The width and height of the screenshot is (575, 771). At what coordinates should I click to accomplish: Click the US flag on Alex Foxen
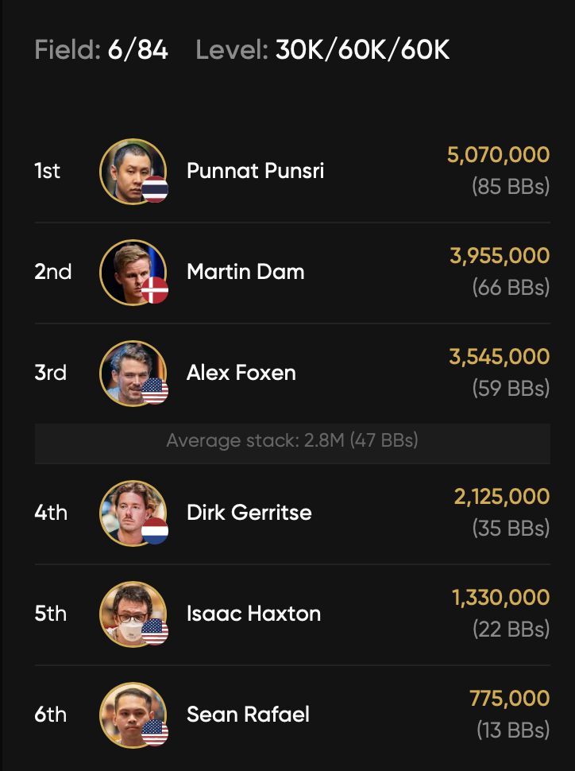click(x=155, y=391)
